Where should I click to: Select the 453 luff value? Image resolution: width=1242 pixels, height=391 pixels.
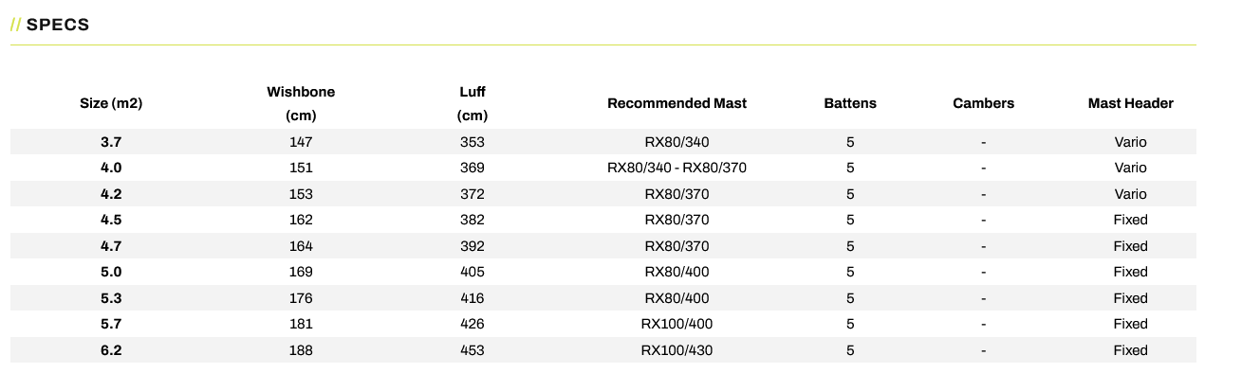pos(472,350)
